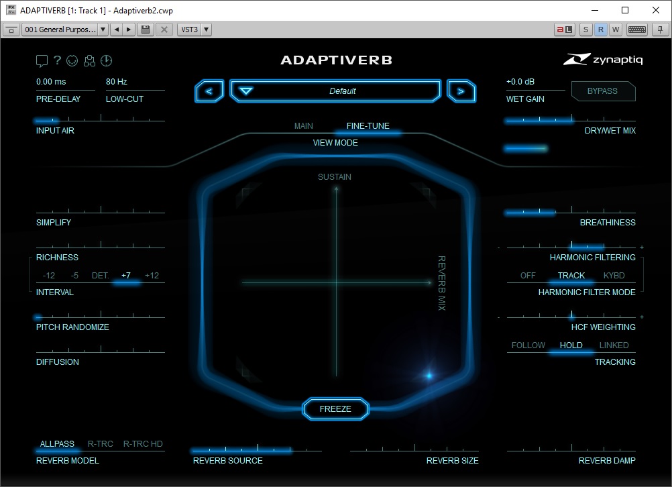
Task: Open help via question mark icon
Action: click(57, 60)
